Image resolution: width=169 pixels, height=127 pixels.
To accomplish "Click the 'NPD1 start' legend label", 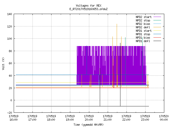I will 144,31.
